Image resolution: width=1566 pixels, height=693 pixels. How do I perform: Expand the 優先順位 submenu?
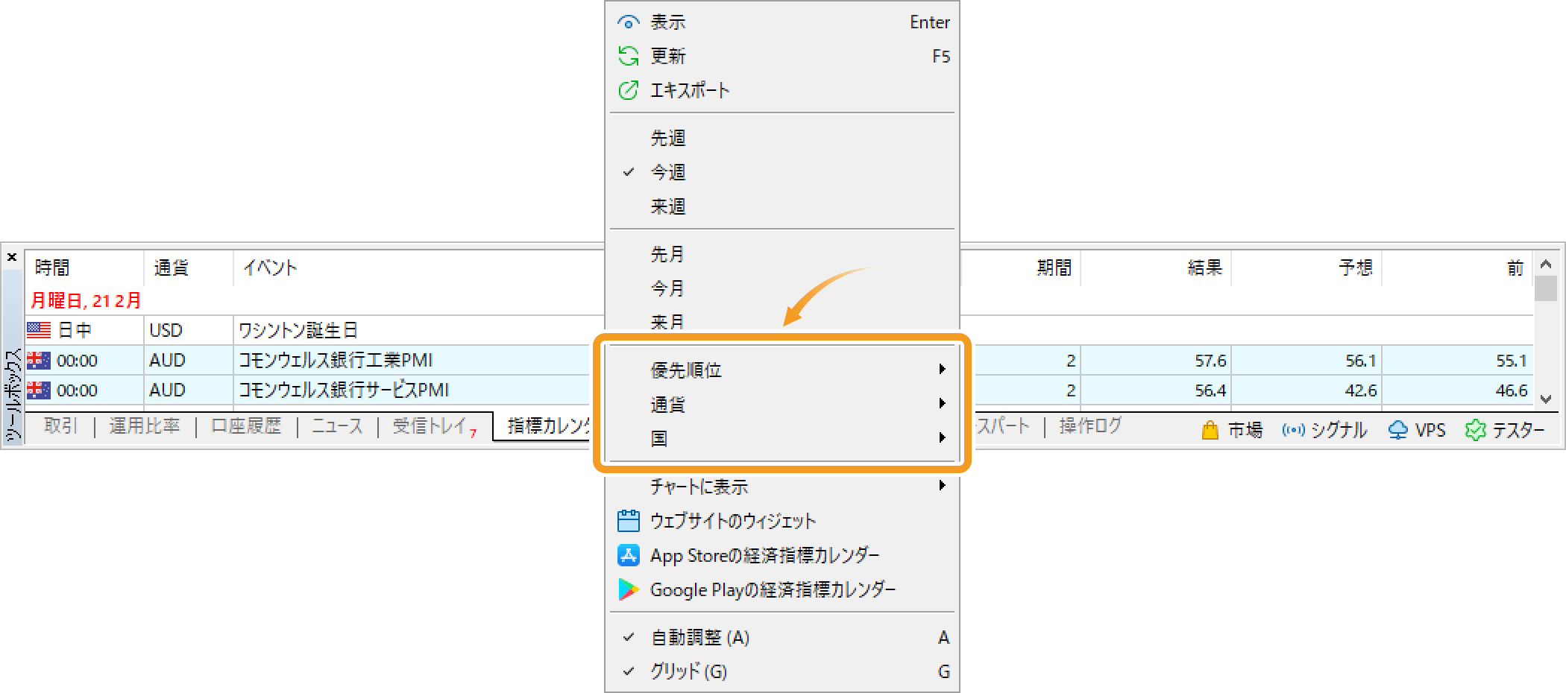[782, 370]
